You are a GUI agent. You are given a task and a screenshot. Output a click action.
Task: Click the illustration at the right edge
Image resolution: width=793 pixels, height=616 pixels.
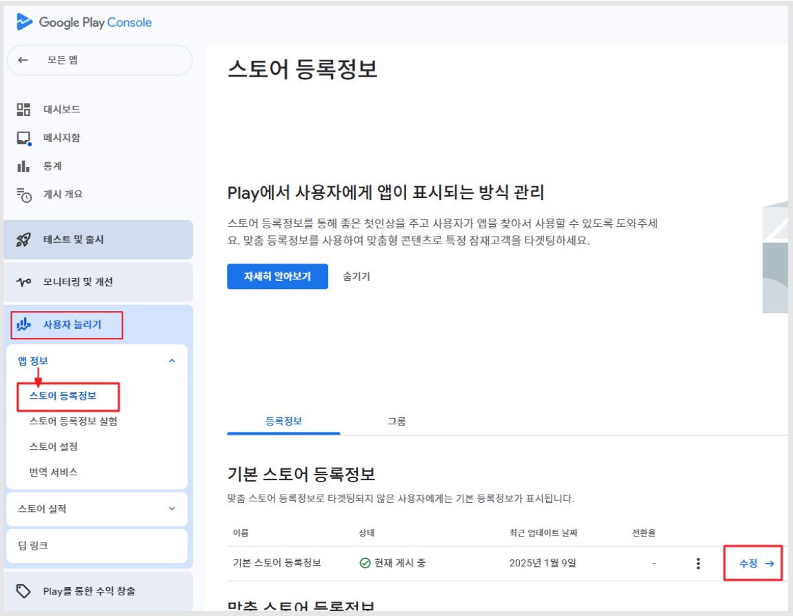[x=775, y=257]
